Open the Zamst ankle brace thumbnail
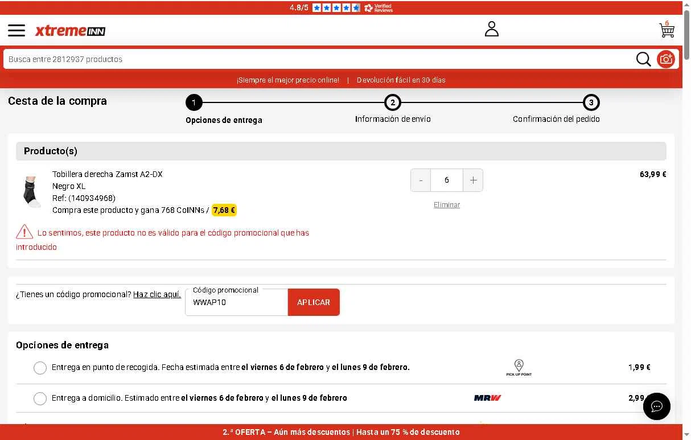The width and height of the screenshot is (691, 440). click(32, 192)
